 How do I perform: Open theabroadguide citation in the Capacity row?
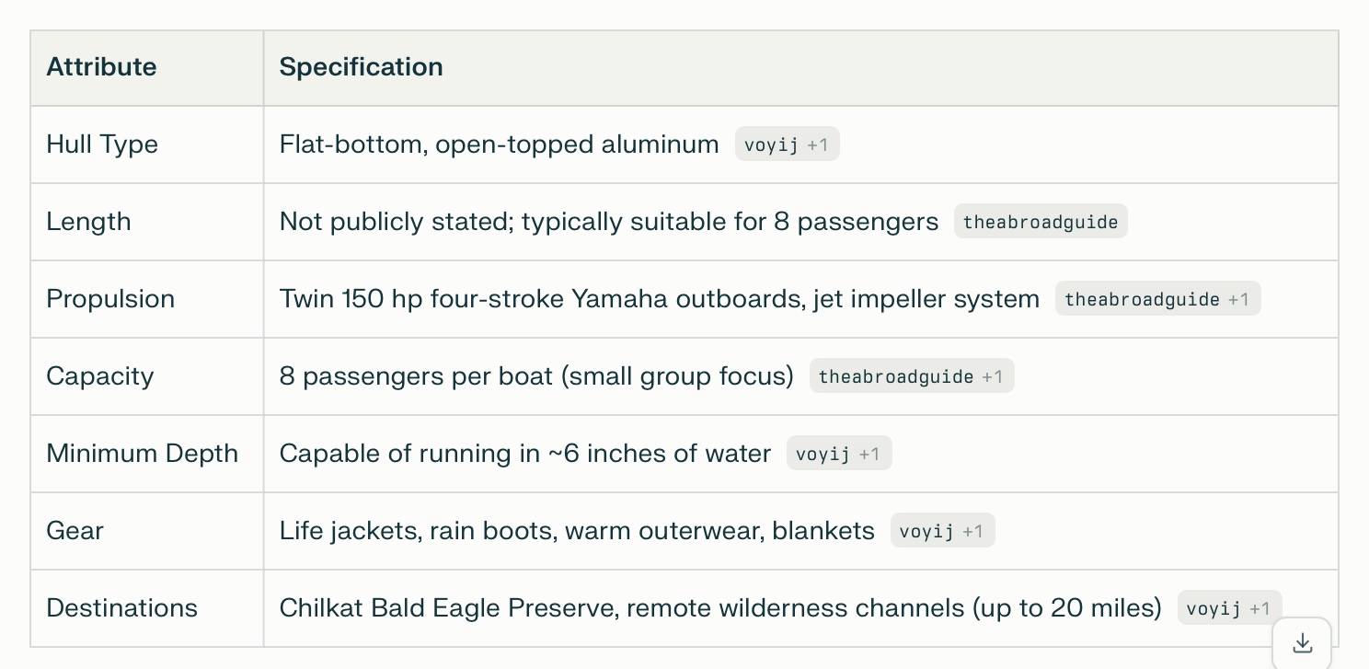(911, 376)
